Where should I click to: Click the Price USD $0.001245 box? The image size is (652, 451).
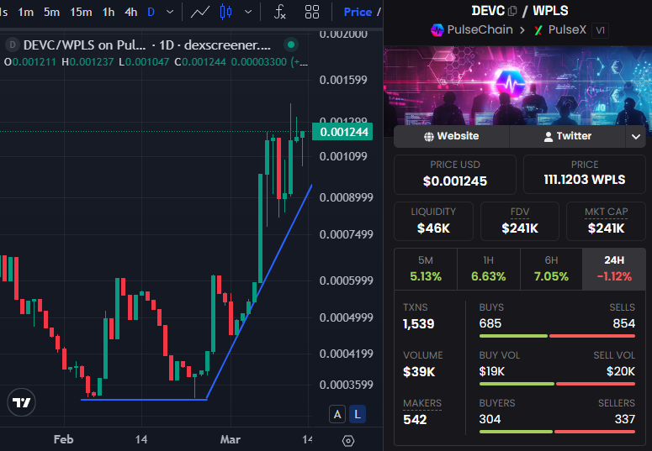(455, 175)
